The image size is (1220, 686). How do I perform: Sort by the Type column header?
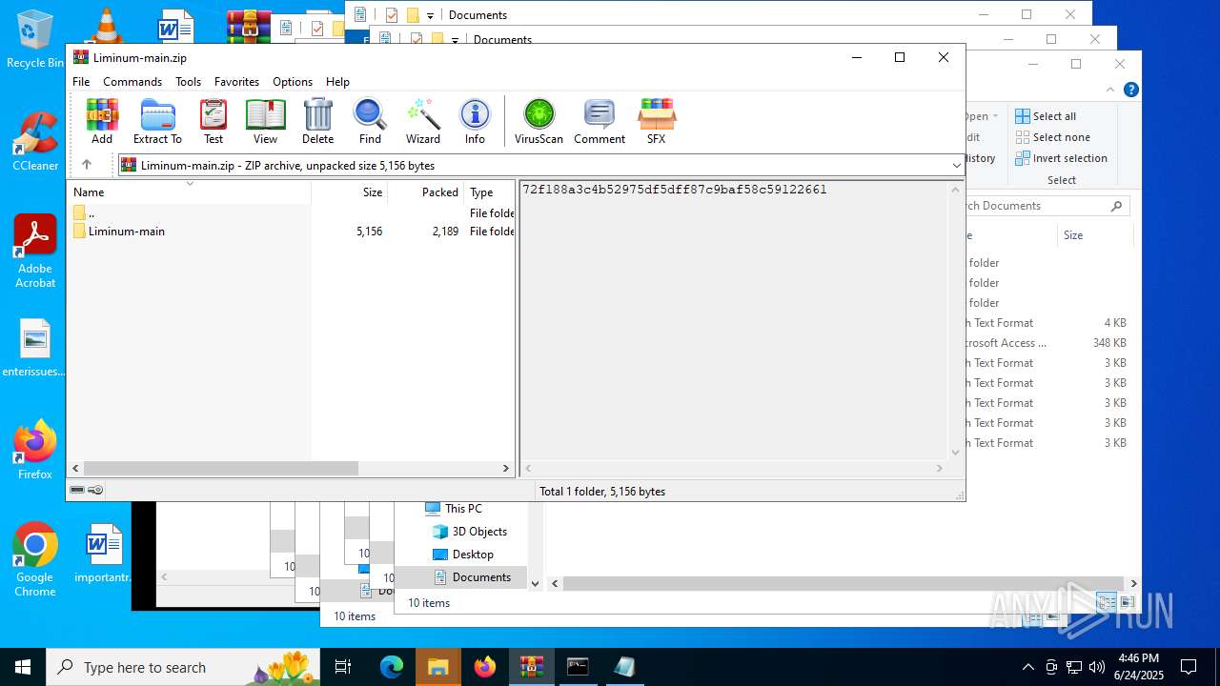coord(489,192)
